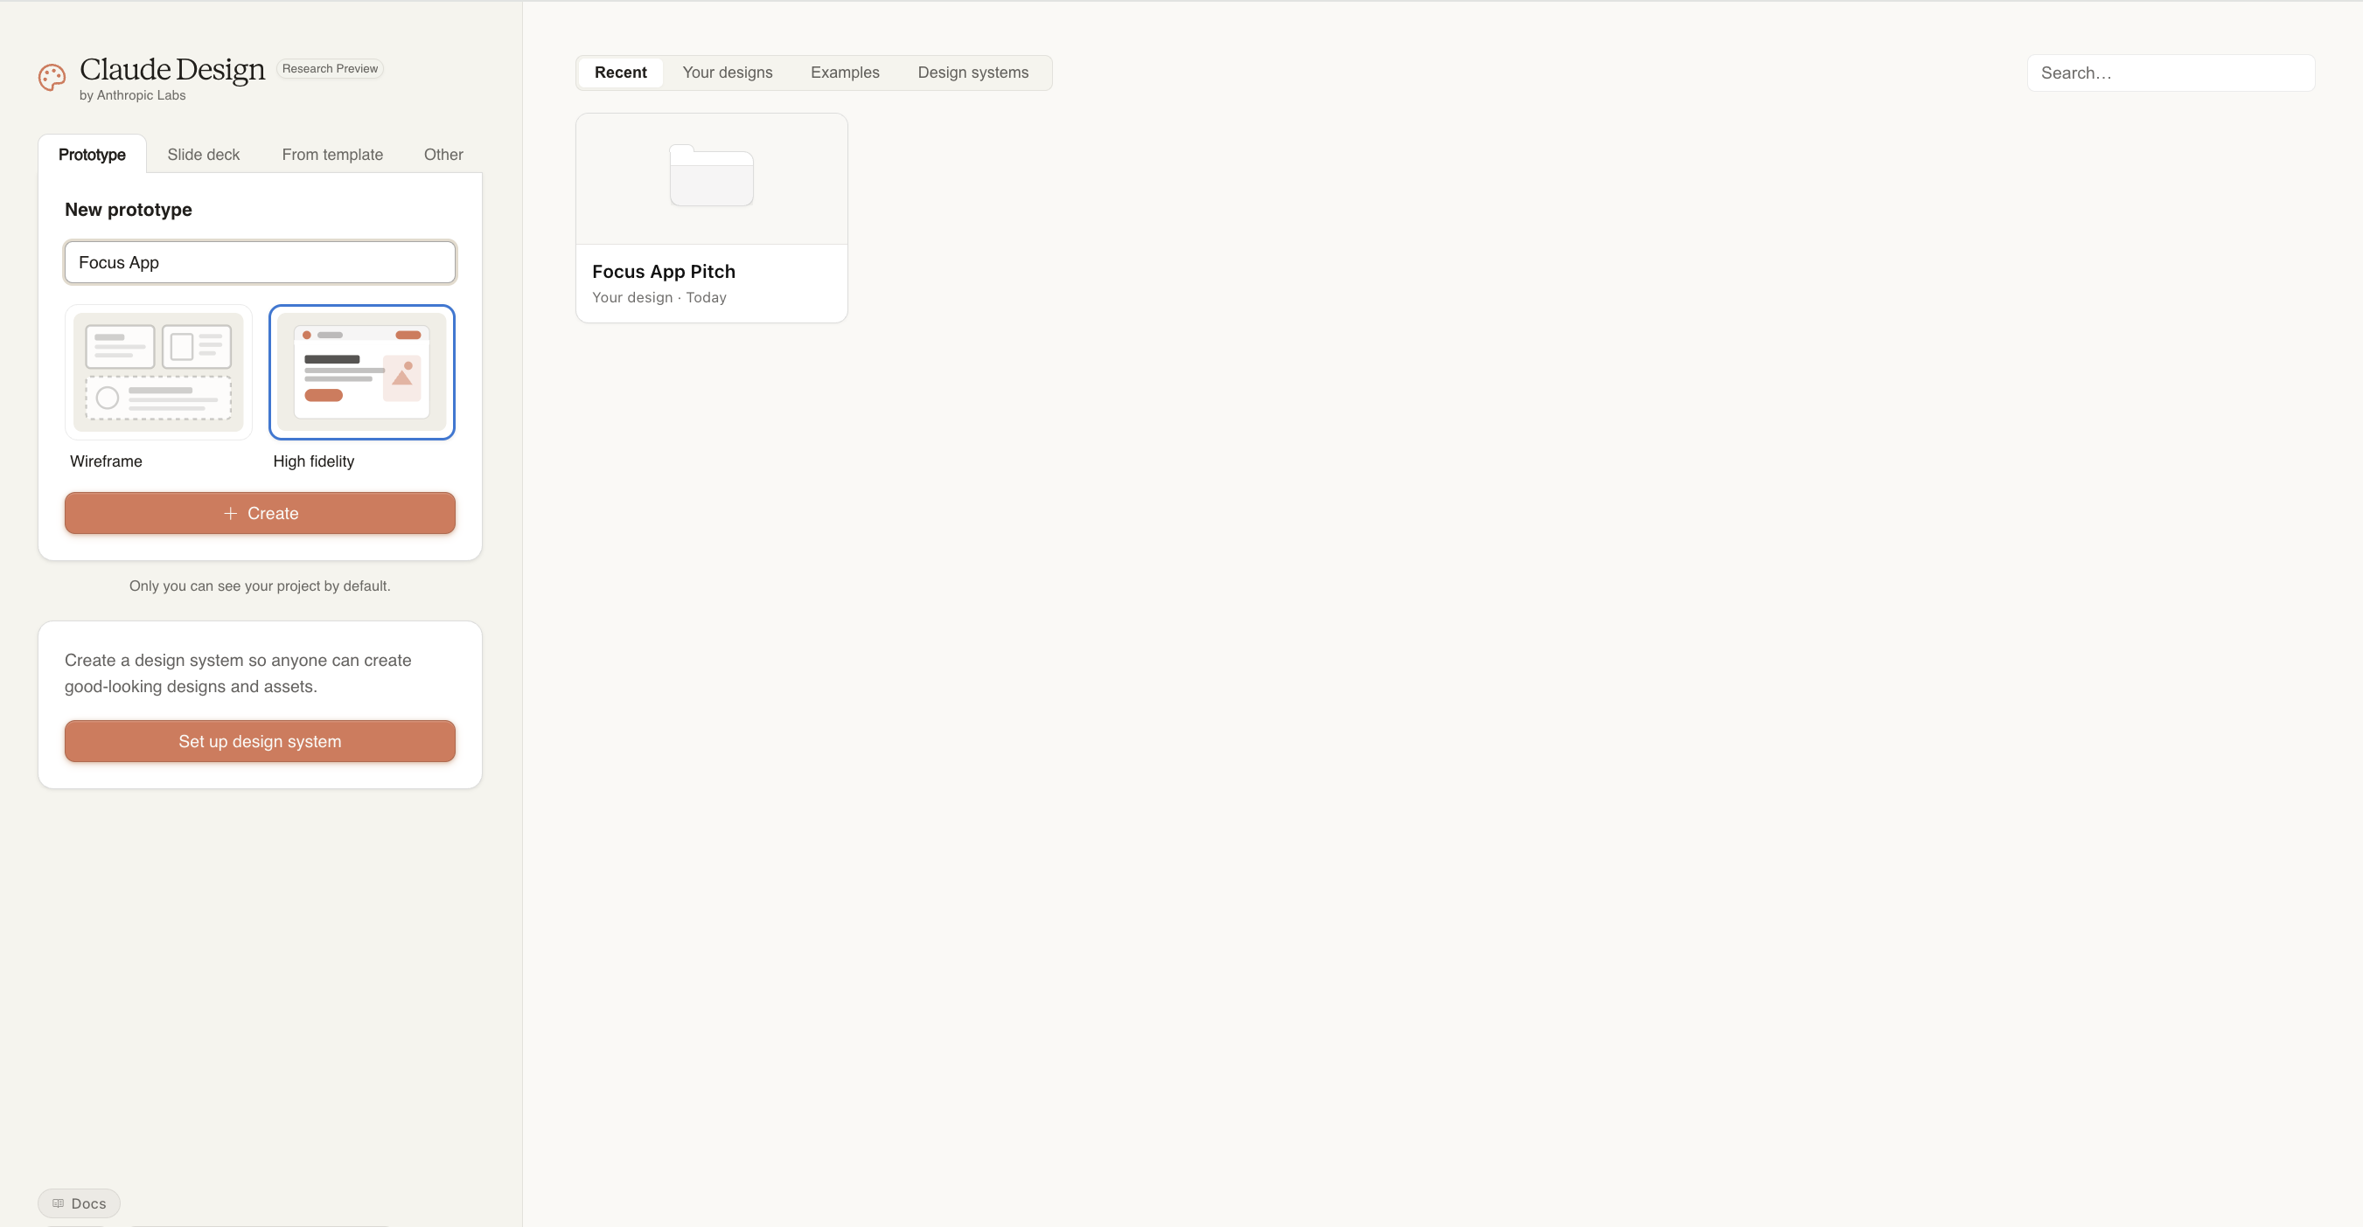Click the Create button
The image size is (2363, 1227).
(x=260, y=513)
